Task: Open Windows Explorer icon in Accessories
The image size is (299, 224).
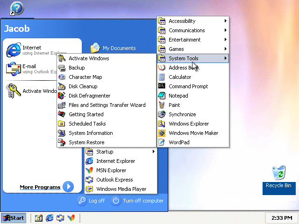Action: click(162, 124)
